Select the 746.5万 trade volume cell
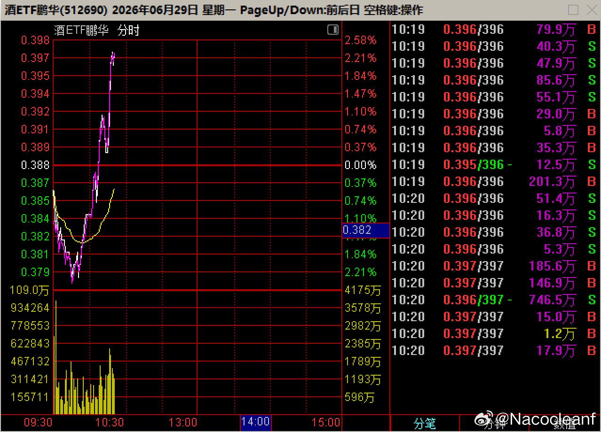 pyautogui.click(x=552, y=300)
